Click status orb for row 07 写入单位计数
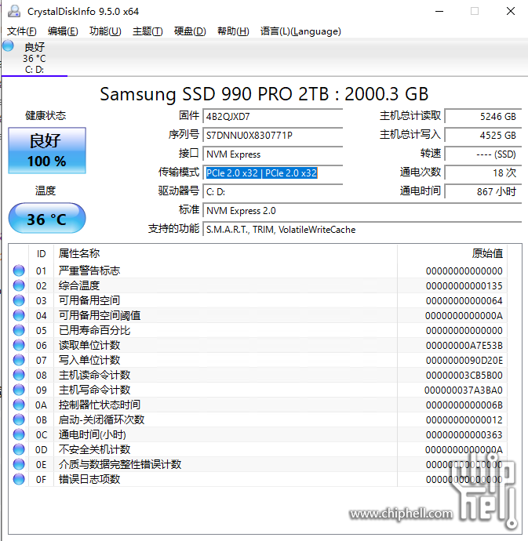Image resolution: width=528 pixels, height=541 pixels. pos(19,360)
